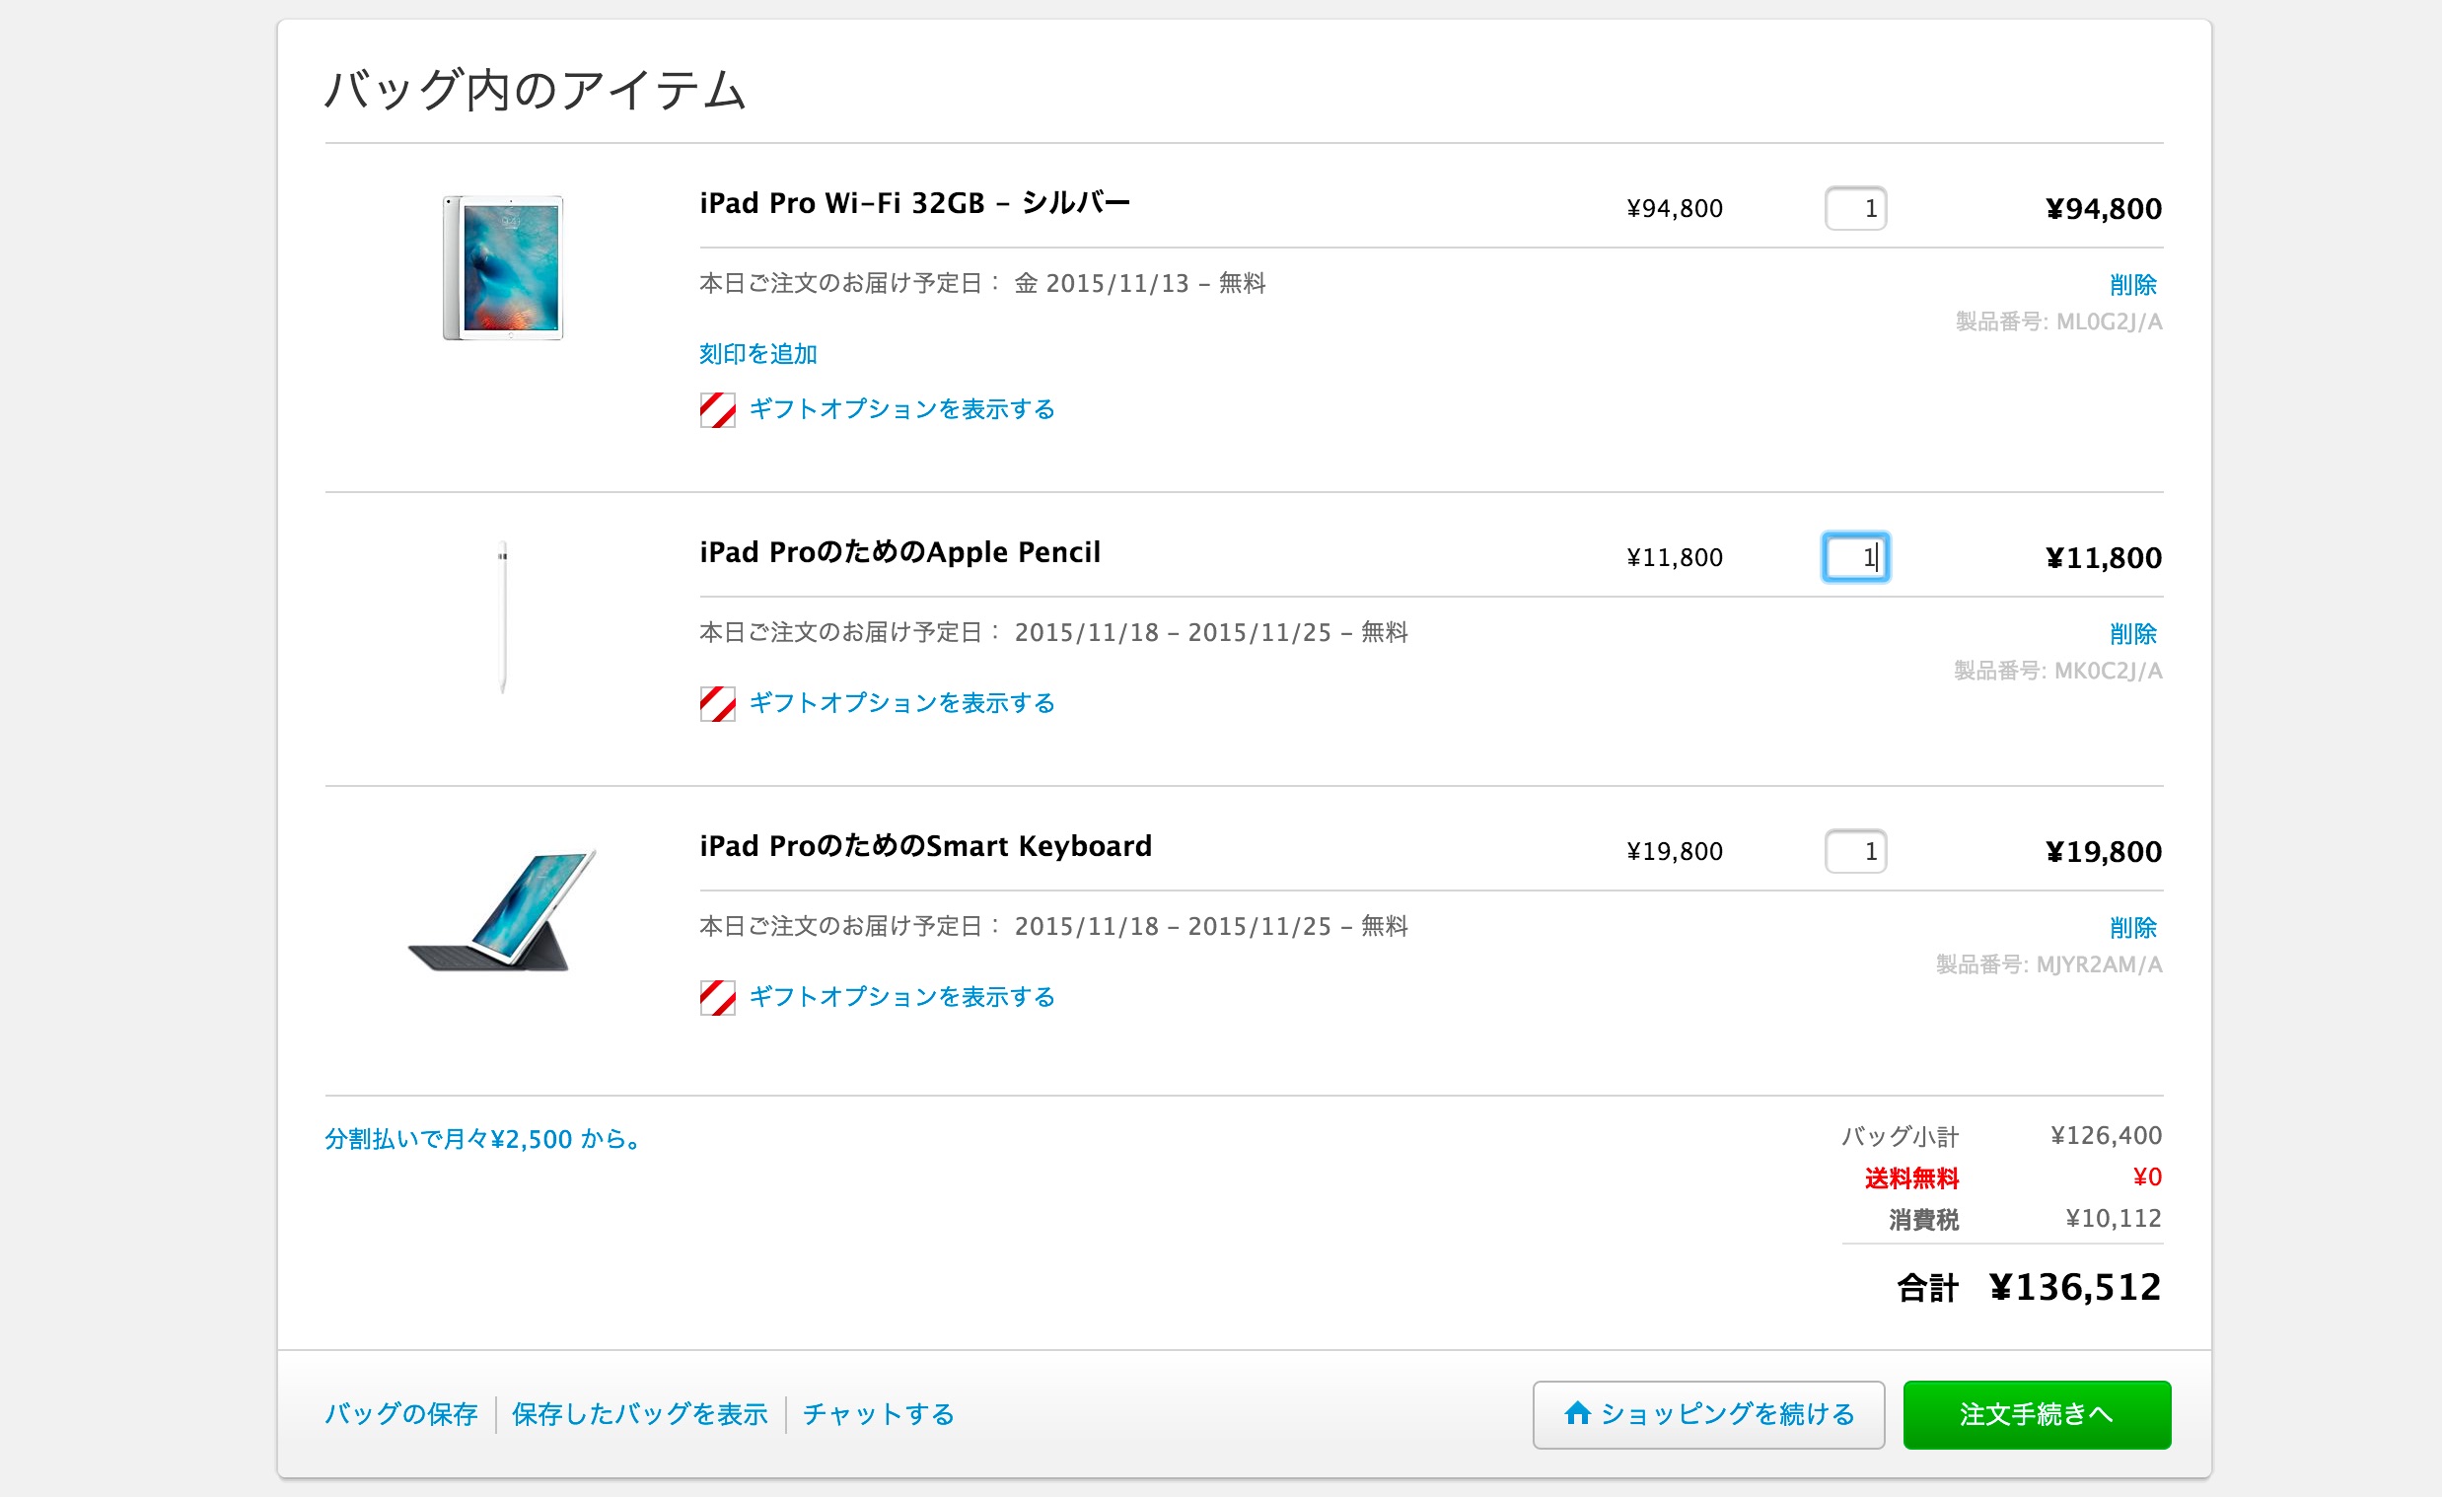Click gift ribbon icon under Apple Pencil

(718, 703)
